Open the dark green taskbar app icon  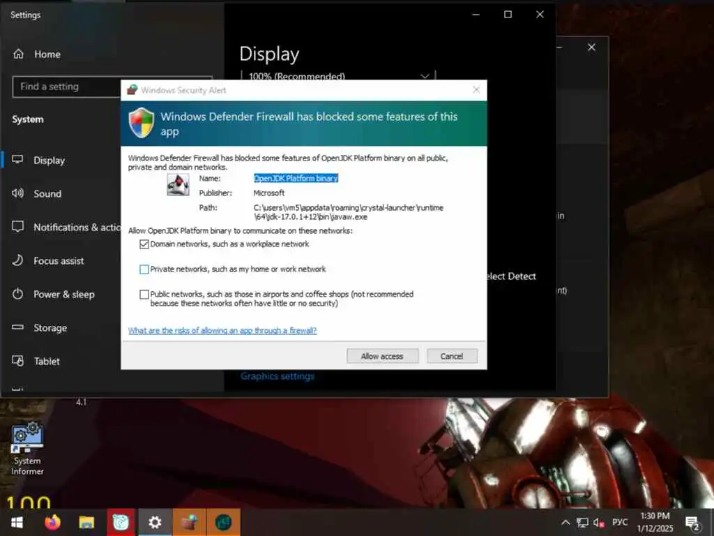[x=223, y=522]
